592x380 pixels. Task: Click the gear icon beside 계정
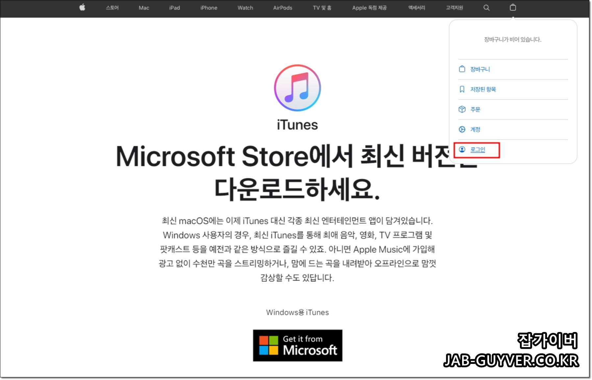(x=462, y=129)
